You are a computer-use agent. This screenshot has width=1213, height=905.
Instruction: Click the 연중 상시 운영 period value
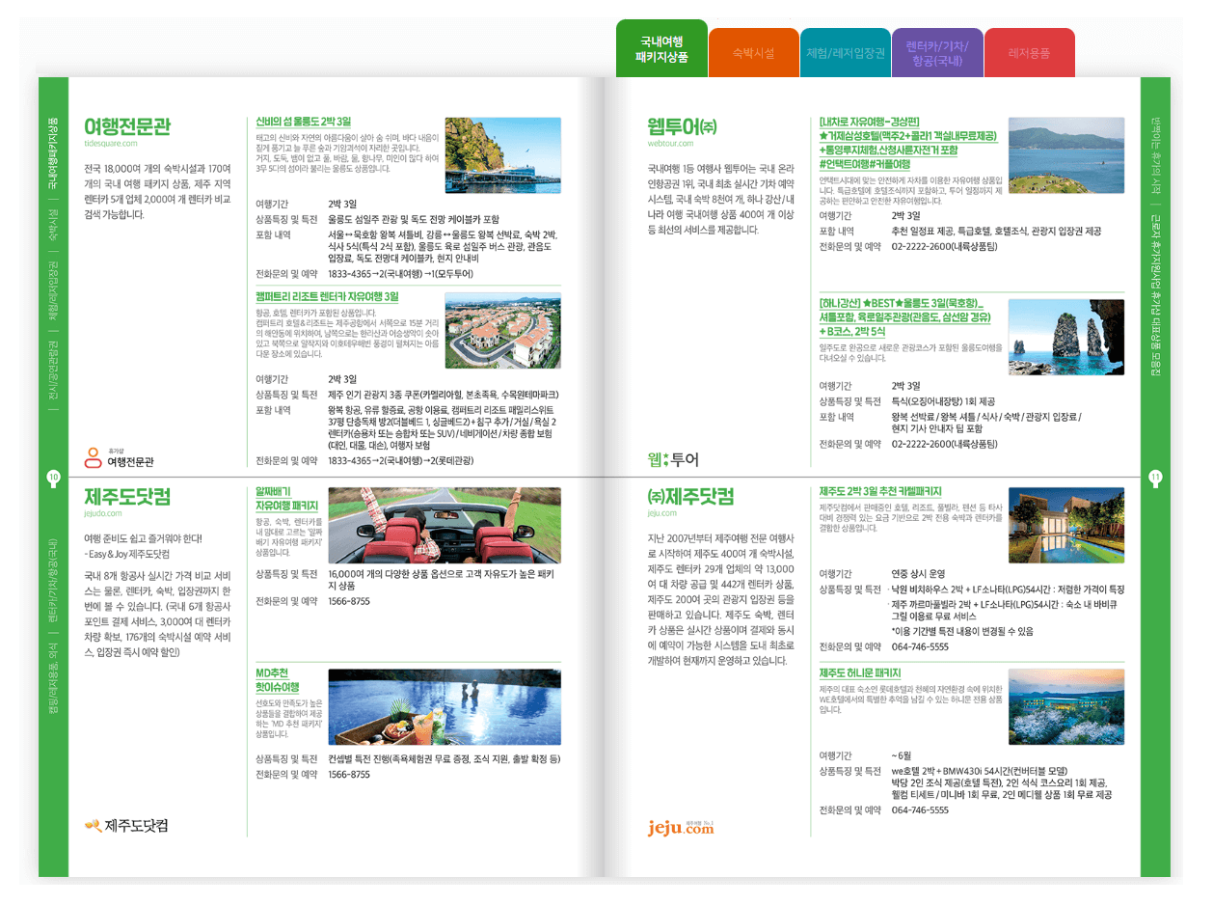919,573
